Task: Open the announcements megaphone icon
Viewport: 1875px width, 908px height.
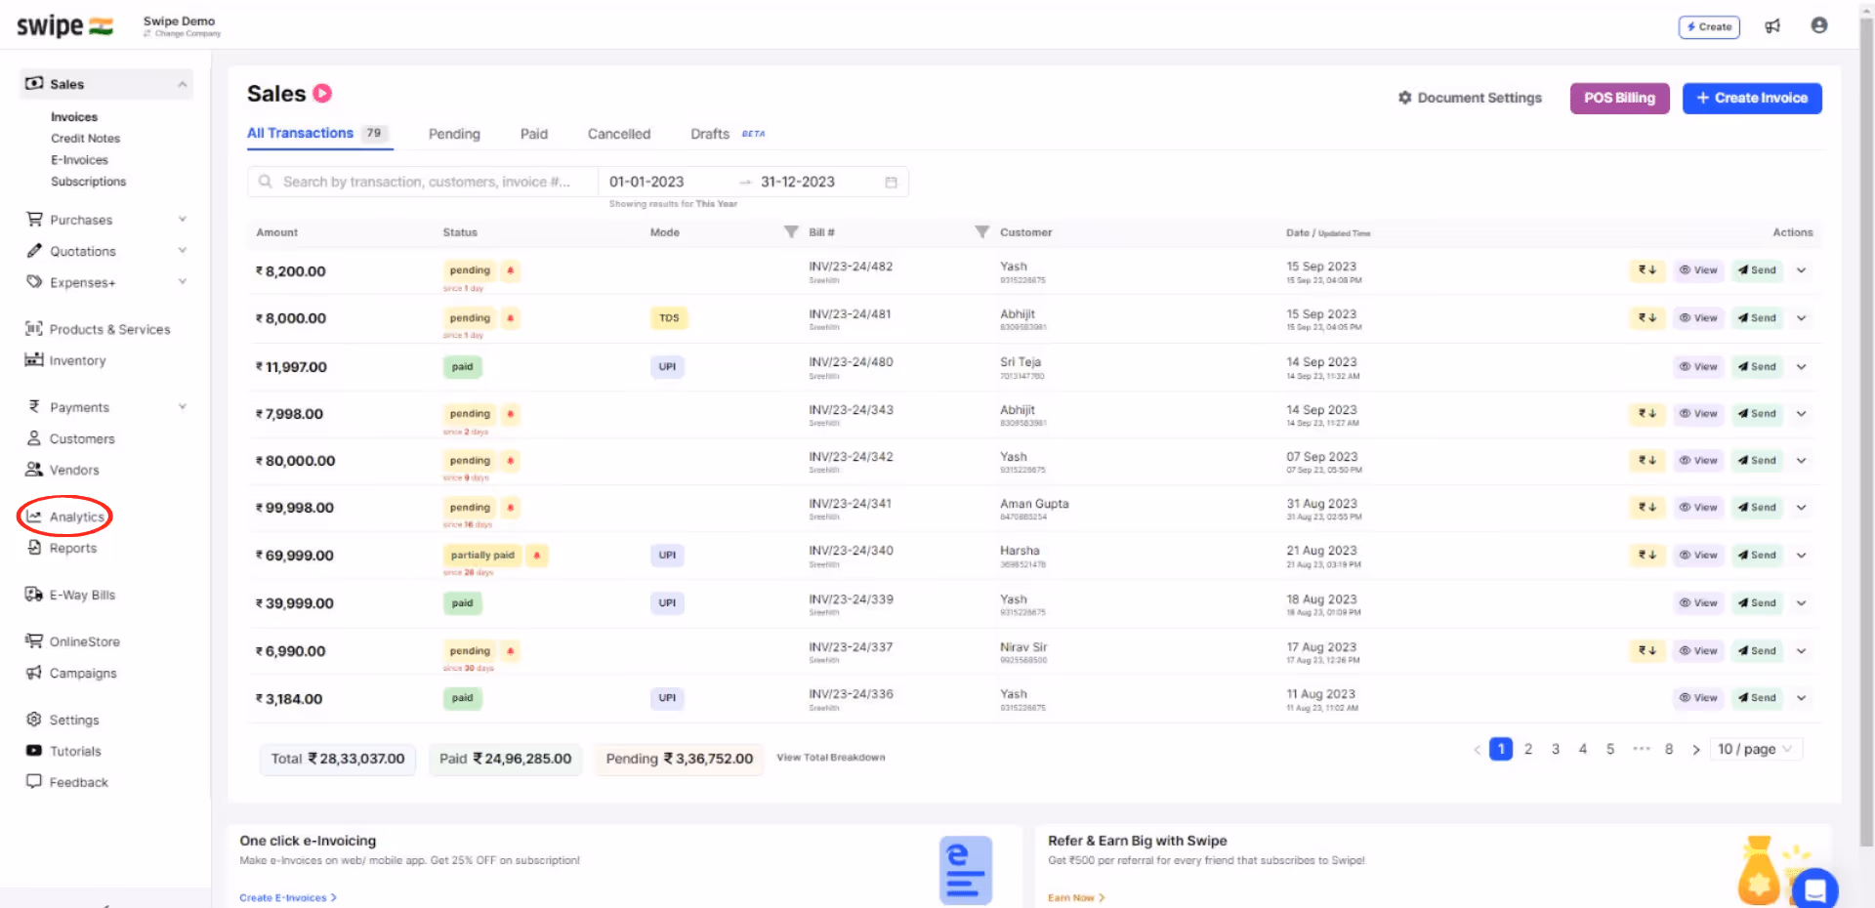Action: 1772,26
